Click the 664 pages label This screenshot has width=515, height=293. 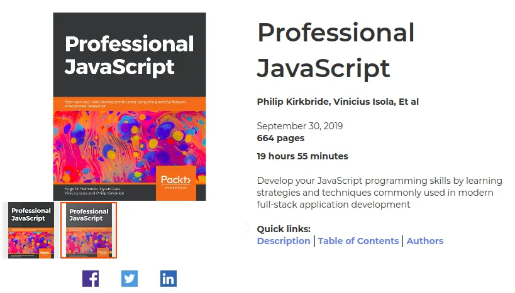[x=280, y=138]
